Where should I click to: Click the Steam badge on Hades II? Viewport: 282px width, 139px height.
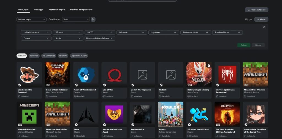pyautogui.click(x=161, y=85)
